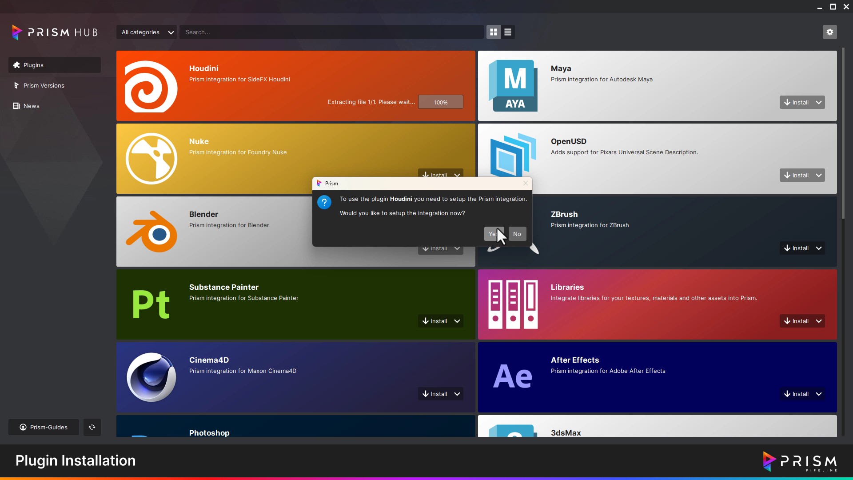Screen dimensions: 853x480
Task: Click the OpenUSD description text
Action: [x=624, y=152]
